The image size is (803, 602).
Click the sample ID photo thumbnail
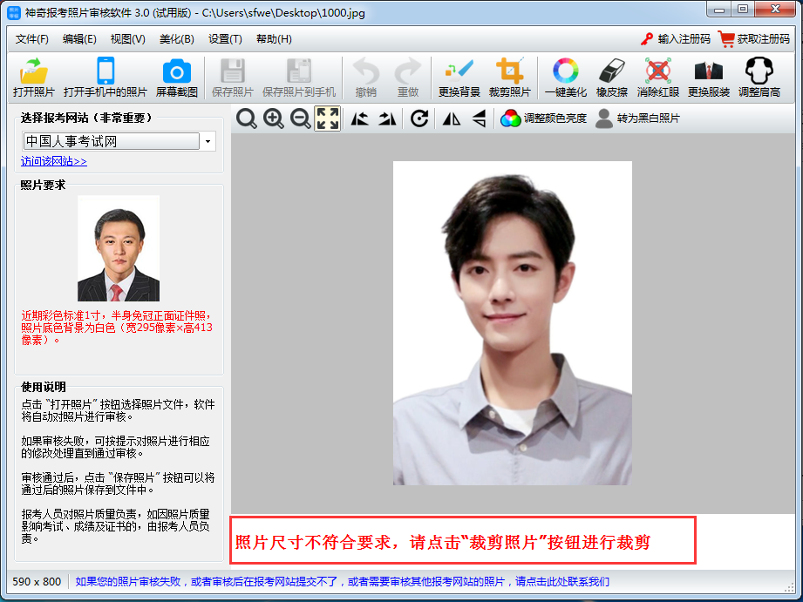coord(119,248)
